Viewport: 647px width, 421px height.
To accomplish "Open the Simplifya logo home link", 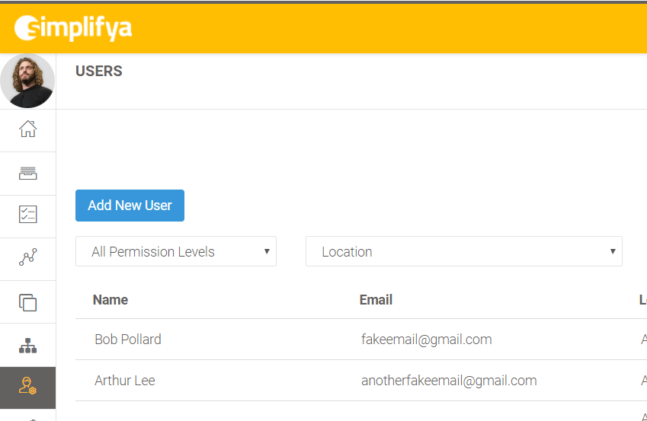I will [73, 28].
